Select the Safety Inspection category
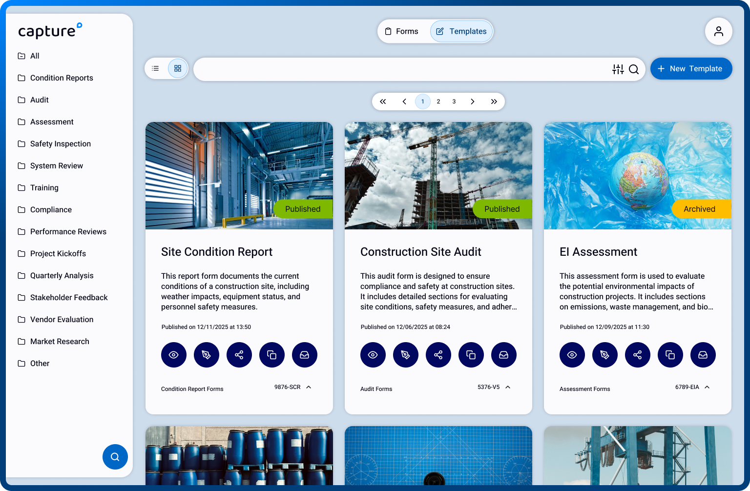The width and height of the screenshot is (750, 491). pyautogui.click(x=60, y=143)
